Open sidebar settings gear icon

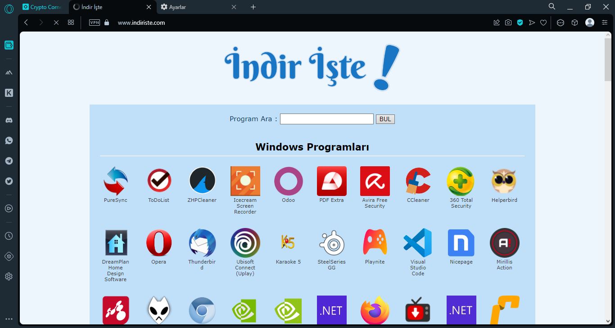click(9, 276)
